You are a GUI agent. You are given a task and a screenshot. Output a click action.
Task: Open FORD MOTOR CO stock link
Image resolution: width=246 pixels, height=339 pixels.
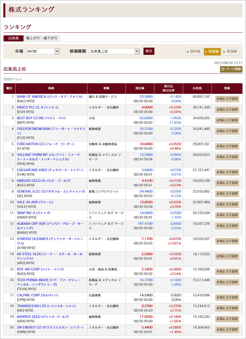[x=45, y=144]
